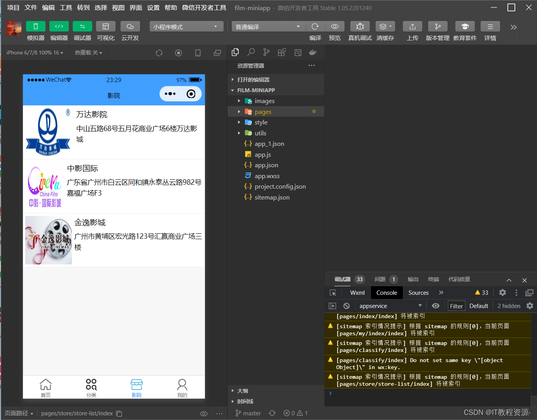
Task: Open the appservice context dropdown
Action: 390,306
